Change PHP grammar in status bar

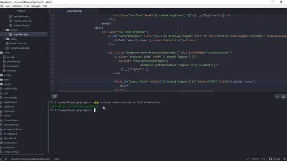coord(263,159)
